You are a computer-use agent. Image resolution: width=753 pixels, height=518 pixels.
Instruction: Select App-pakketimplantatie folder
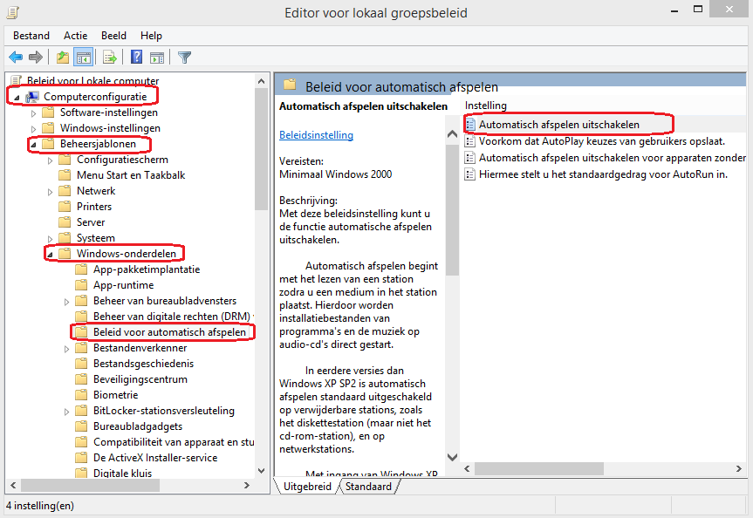147,269
